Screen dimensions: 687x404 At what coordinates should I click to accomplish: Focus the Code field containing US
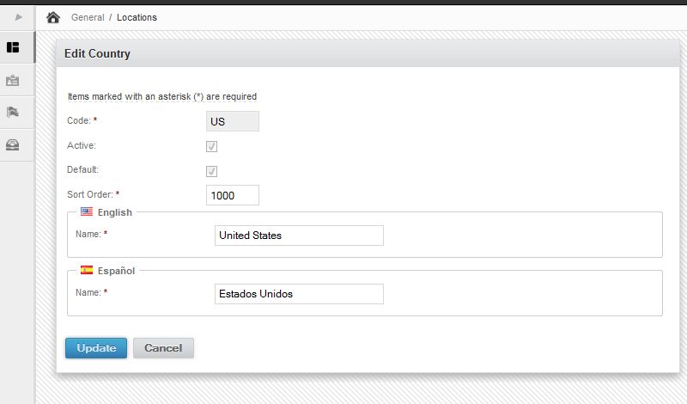click(x=233, y=121)
